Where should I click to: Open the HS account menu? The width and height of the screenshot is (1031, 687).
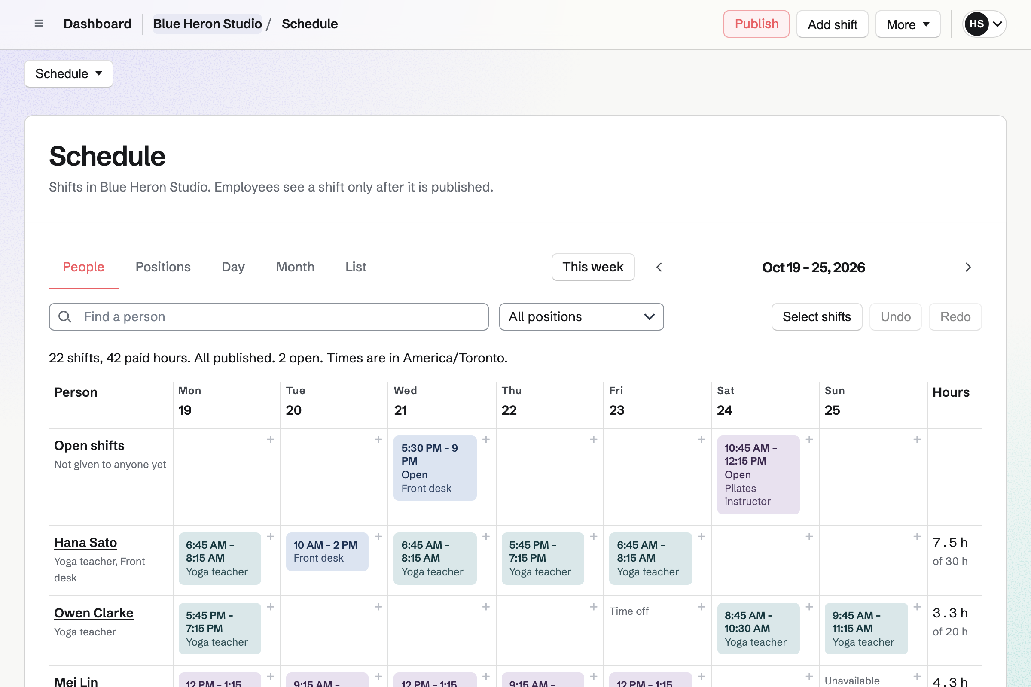coord(984,24)
